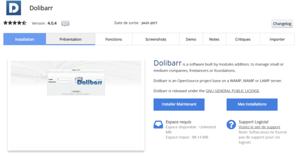The width and height of the screenshot is (300, 158).
Task: Click the Installer Maintenant button
Action: point(179,105)
